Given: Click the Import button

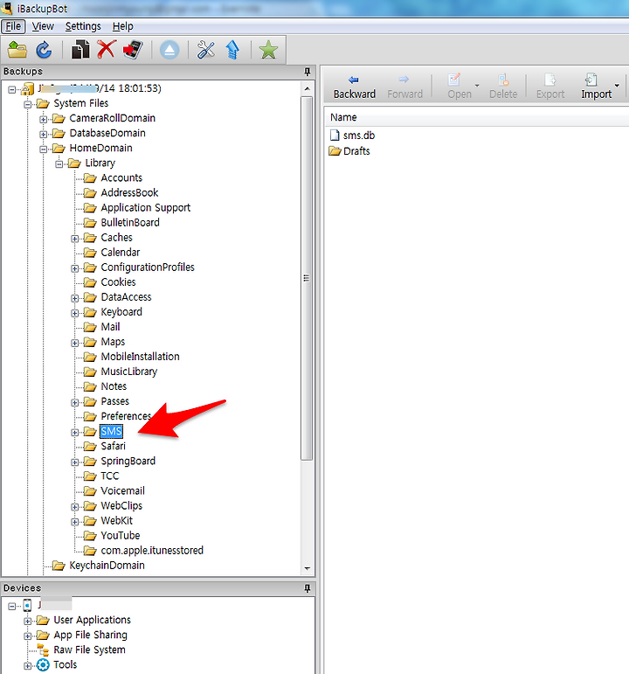Looking at the screenshot, I should click(x=596, y=87).
